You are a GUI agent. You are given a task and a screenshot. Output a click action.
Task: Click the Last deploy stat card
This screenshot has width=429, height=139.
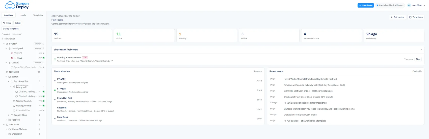point(394,35)
